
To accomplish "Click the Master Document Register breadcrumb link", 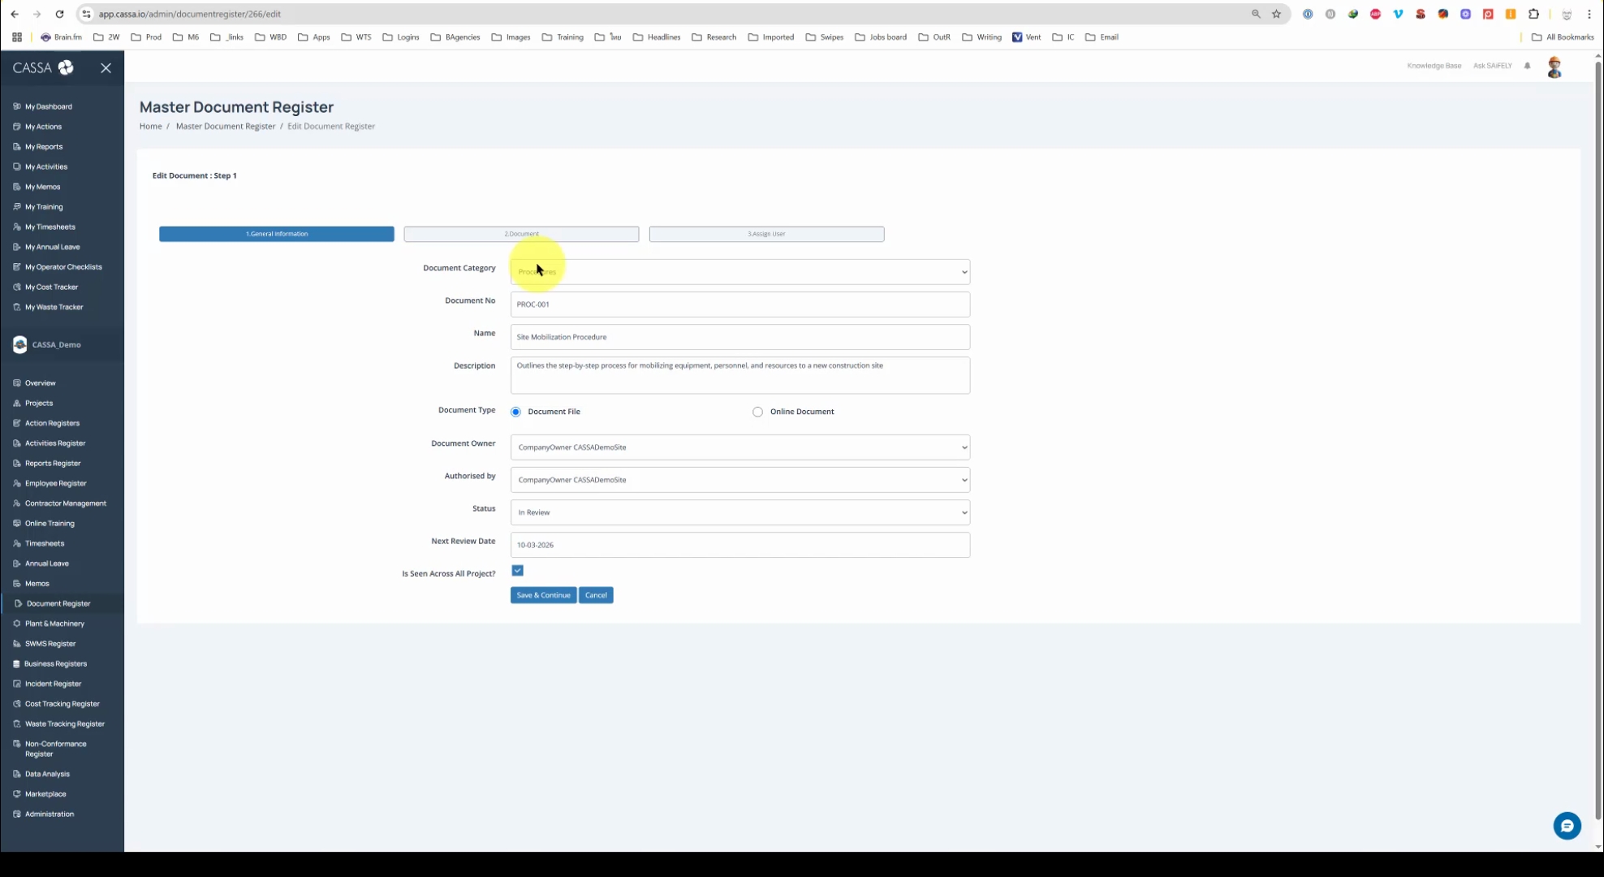I will point(226,126).
